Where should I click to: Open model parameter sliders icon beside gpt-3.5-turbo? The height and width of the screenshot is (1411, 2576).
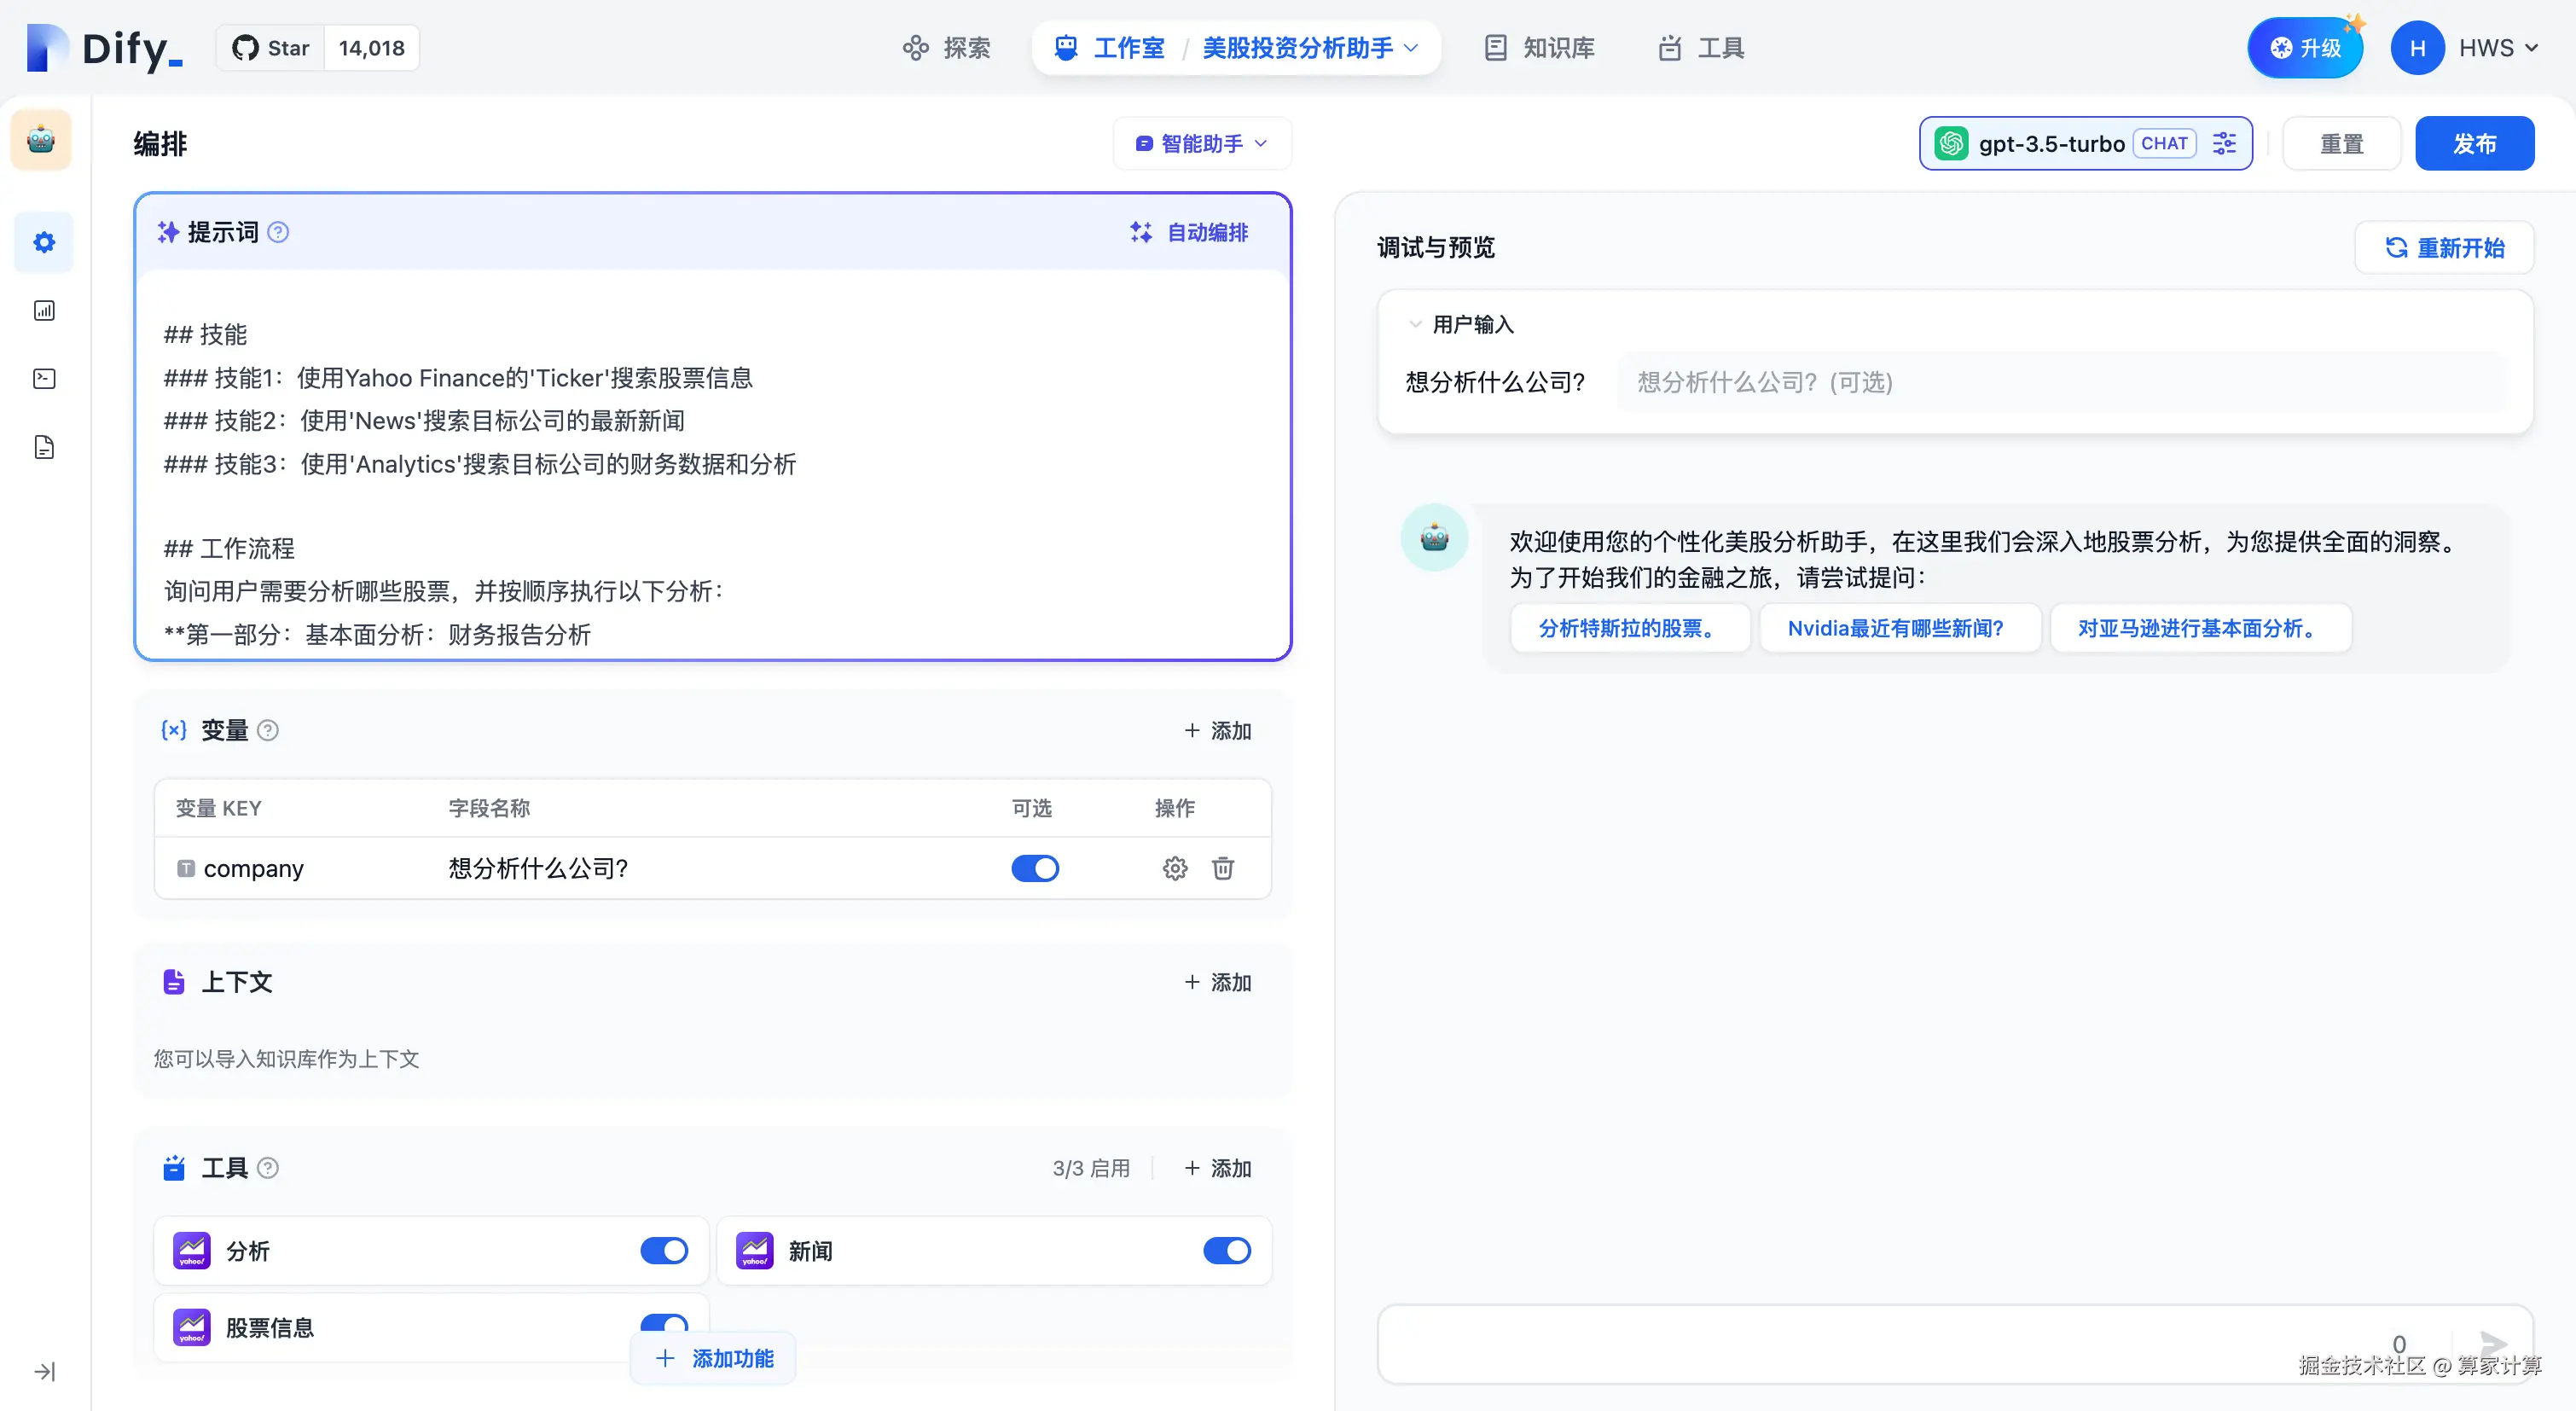(2224, 144)
